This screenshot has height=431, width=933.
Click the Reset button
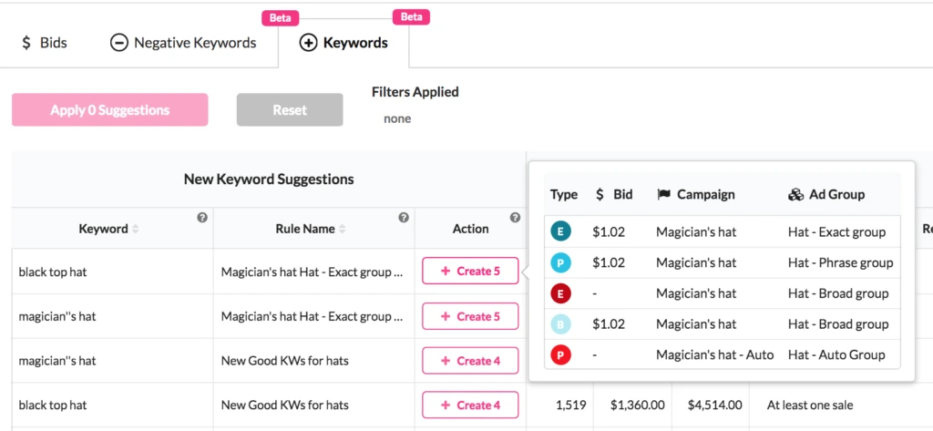[x=290, y=110]
